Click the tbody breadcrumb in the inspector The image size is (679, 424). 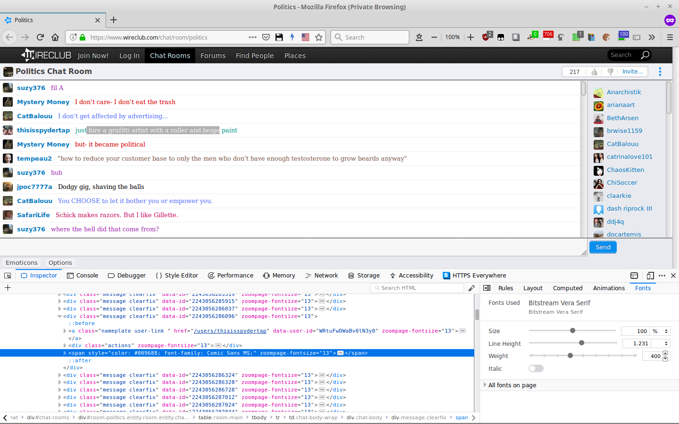click(259, 417)
